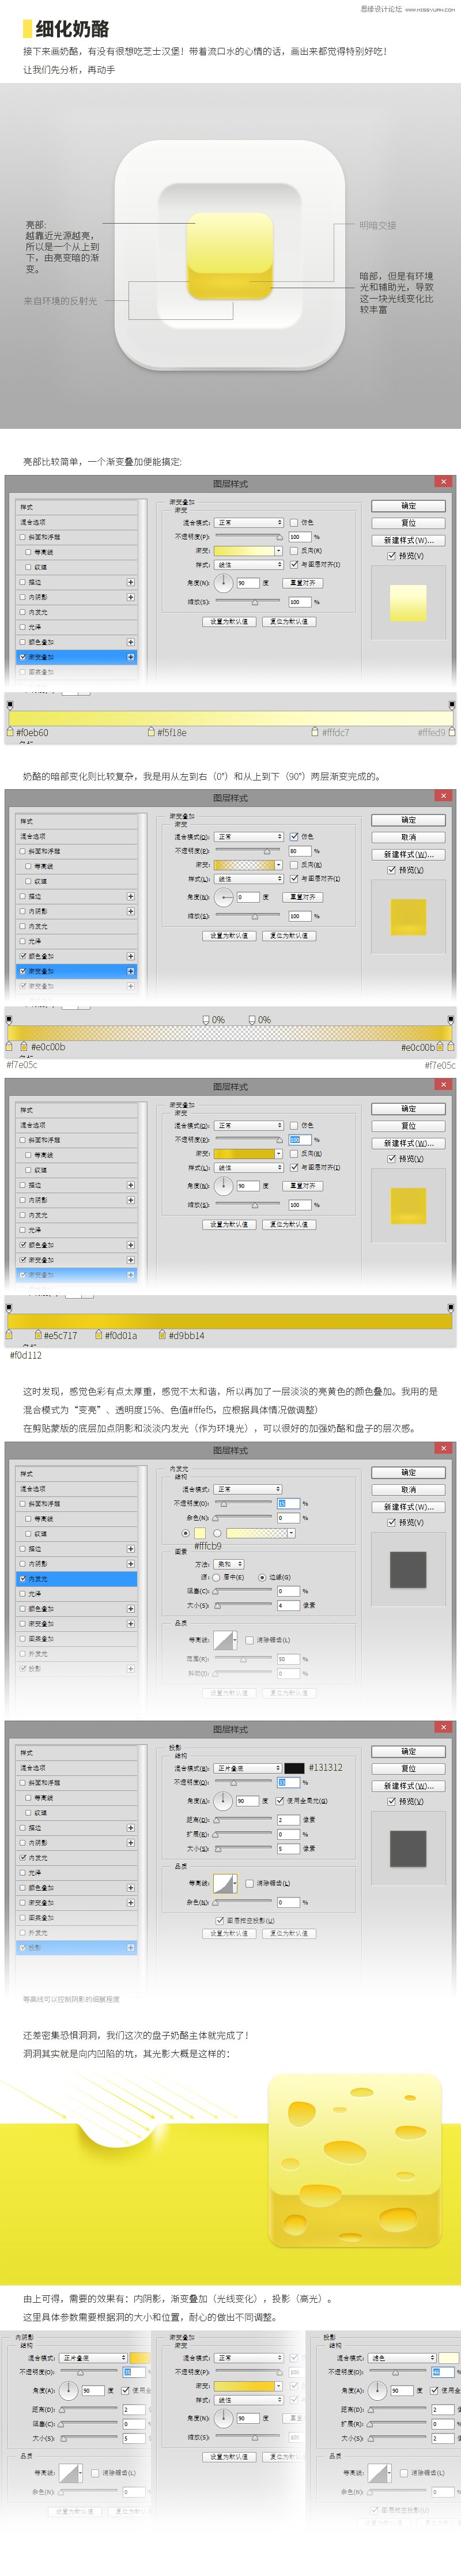Click angle dial in pale-yellow gradient overlay dialog
Viewport: 461px width, 2576px height.
(223, 582)
